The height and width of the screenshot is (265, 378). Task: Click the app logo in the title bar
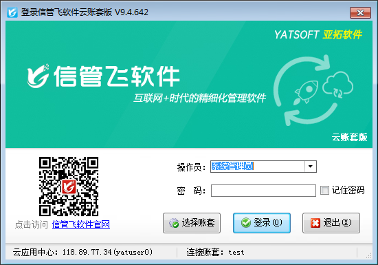(x=12, y=12)
